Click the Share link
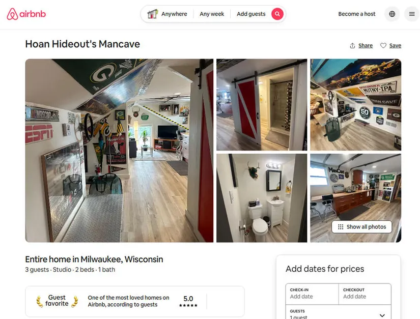Image resolution: width=420 pixels, height=319 pixels. [x=366, y=46]
